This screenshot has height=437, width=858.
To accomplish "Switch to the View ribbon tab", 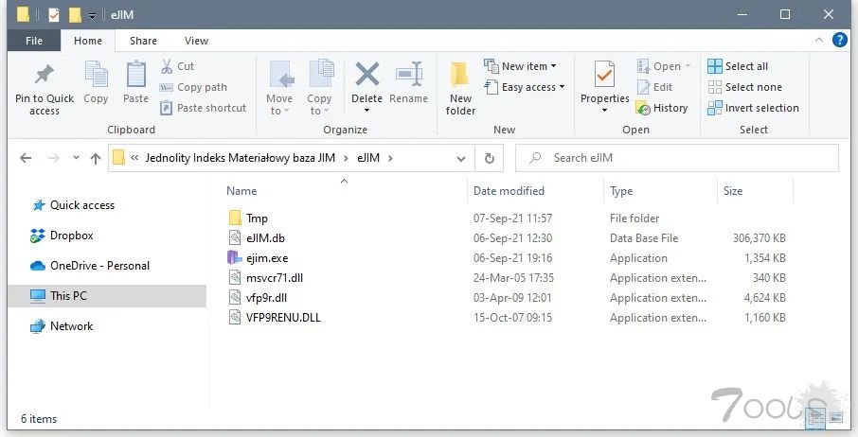I will [196, 41].
